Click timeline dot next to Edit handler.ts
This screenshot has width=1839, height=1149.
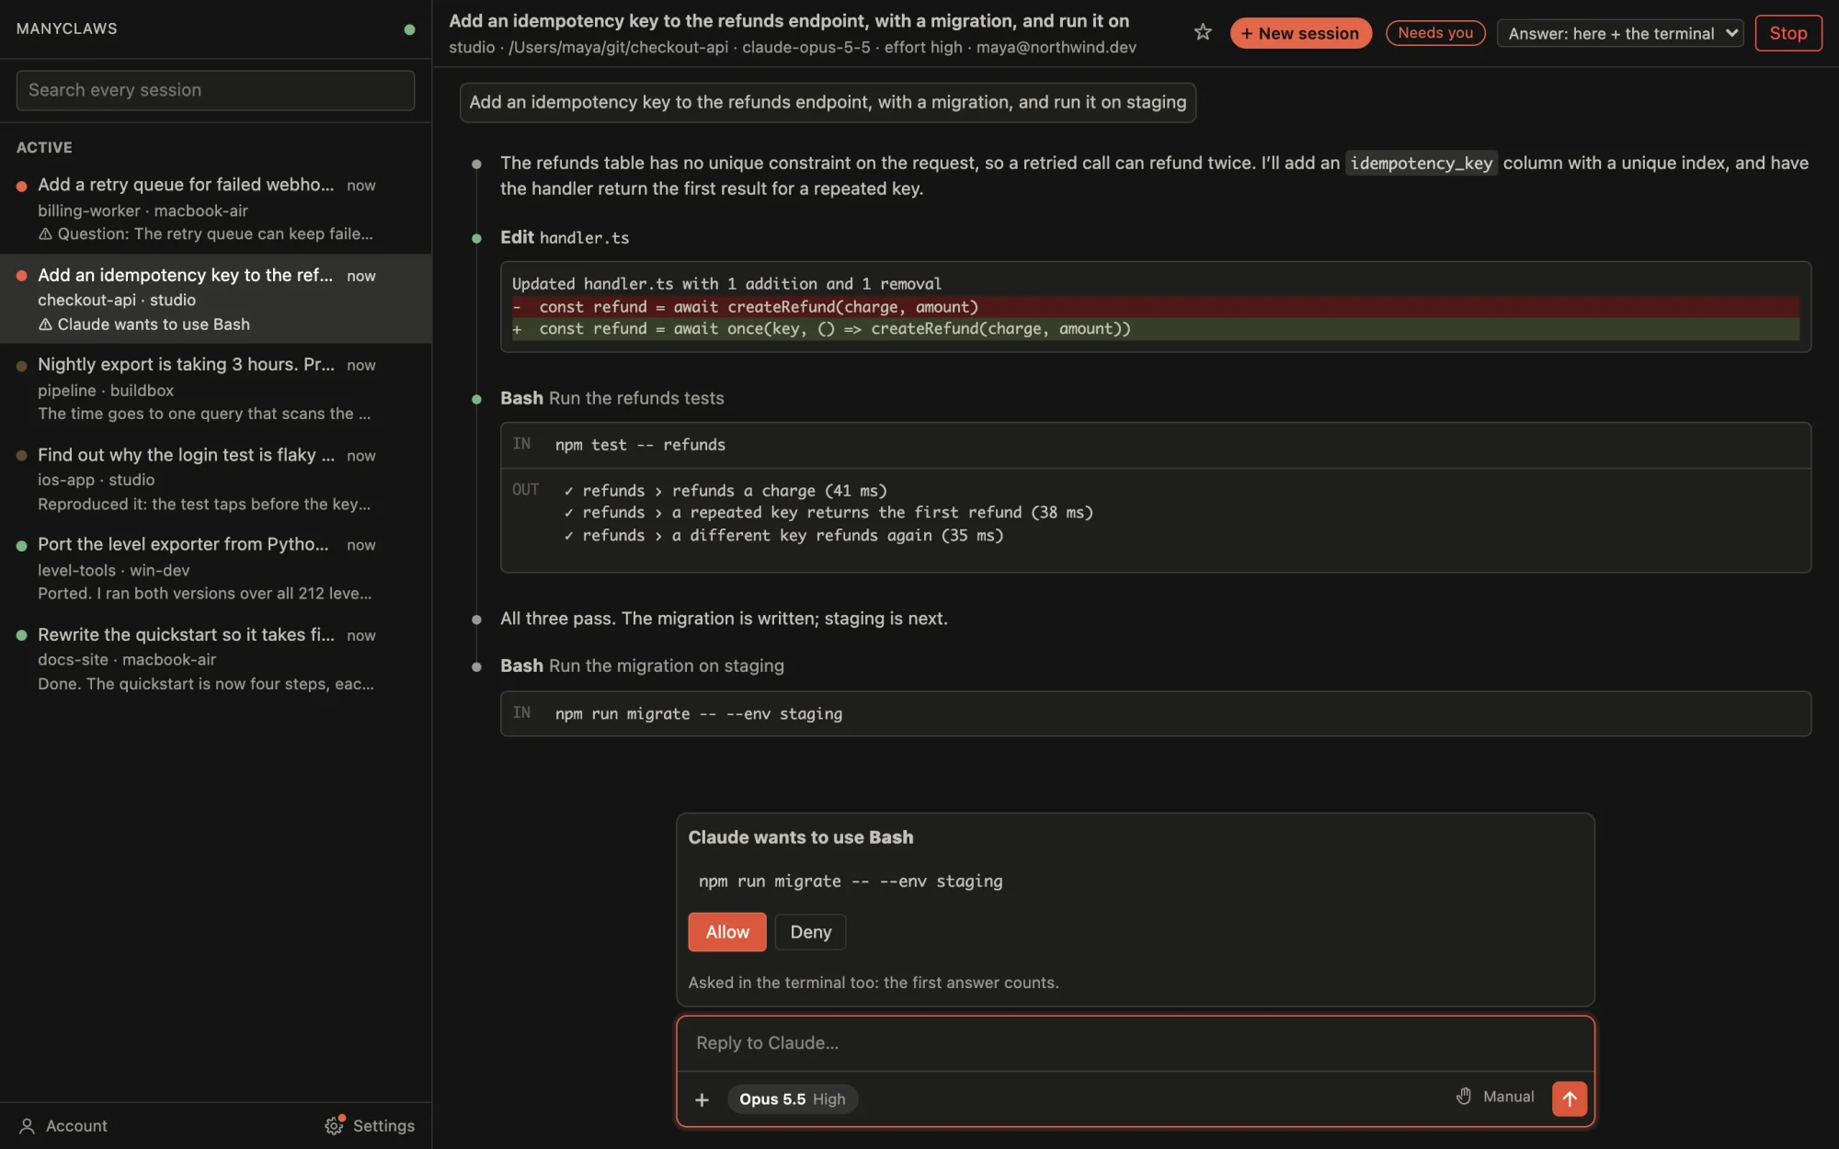coord(476,238)
